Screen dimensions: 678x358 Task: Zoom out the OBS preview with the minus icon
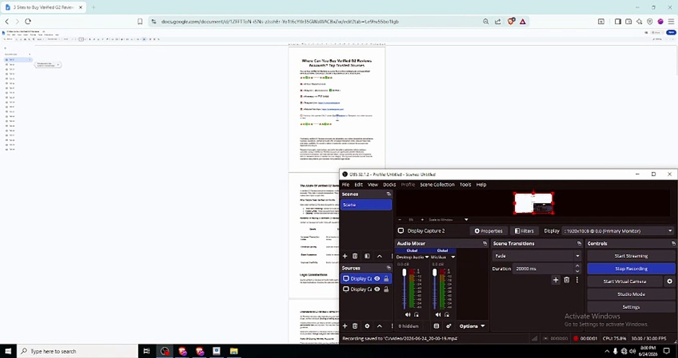pyautogui.click(x=400, y=219)
